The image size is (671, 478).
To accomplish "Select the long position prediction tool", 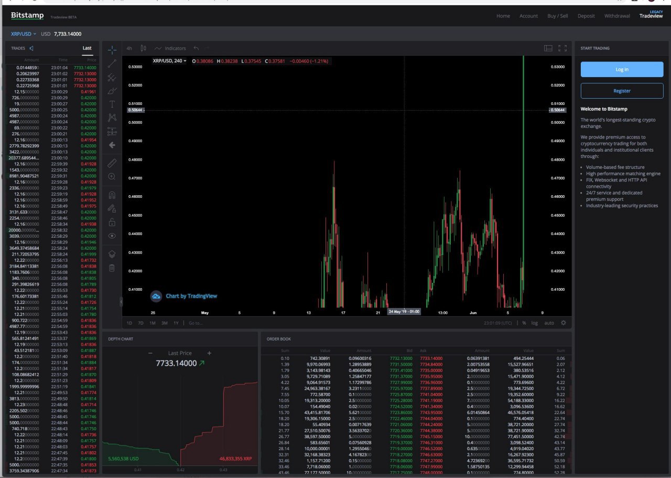I will click(x=112, y=131).
